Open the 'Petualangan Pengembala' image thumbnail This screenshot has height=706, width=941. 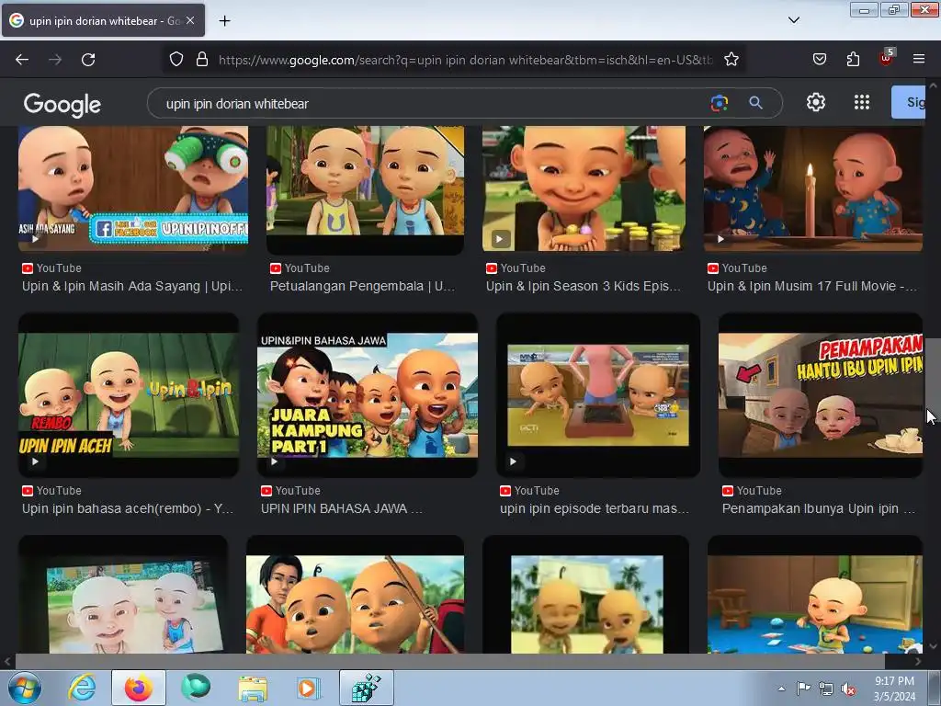(365, 189)
